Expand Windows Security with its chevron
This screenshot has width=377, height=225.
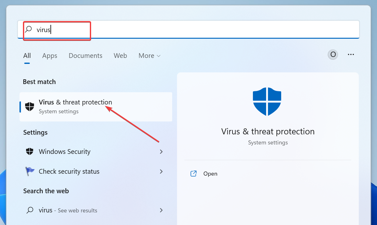click(x=161, y=152)
